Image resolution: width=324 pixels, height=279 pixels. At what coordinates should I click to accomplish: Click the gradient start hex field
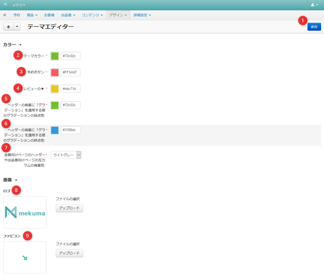71,105
